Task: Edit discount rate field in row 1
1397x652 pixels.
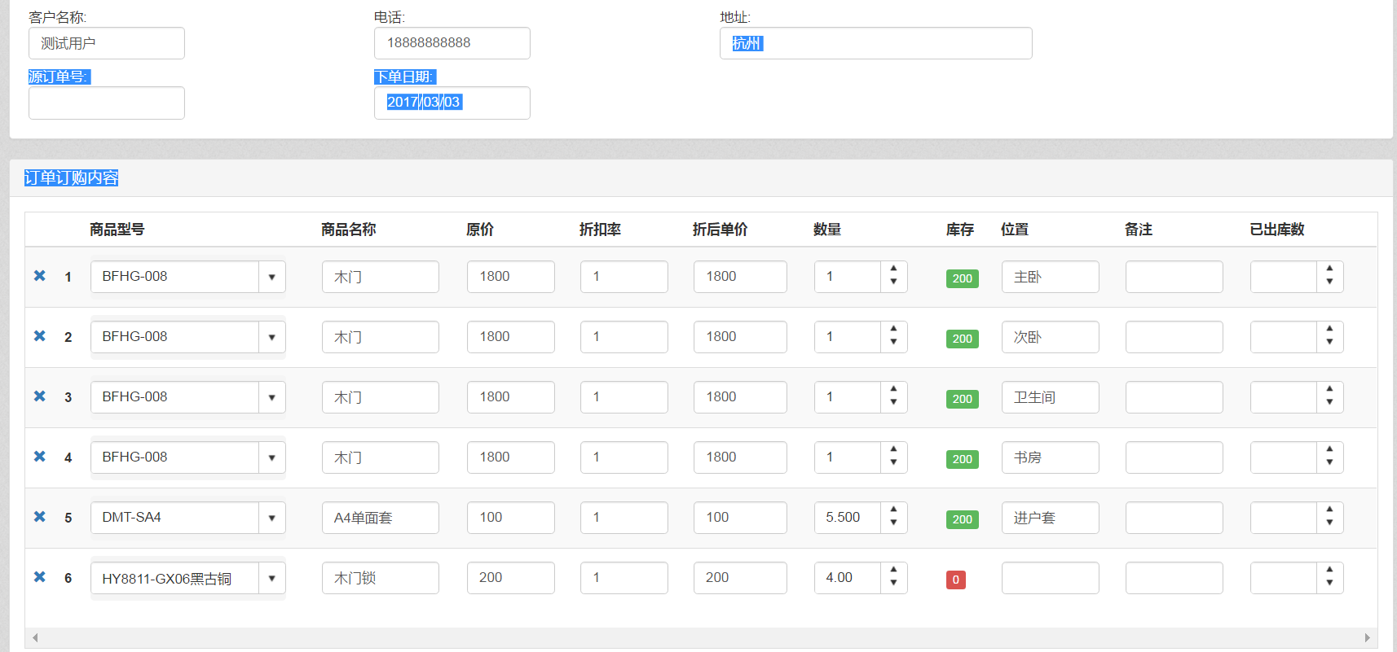Action: tap(624, 277)
